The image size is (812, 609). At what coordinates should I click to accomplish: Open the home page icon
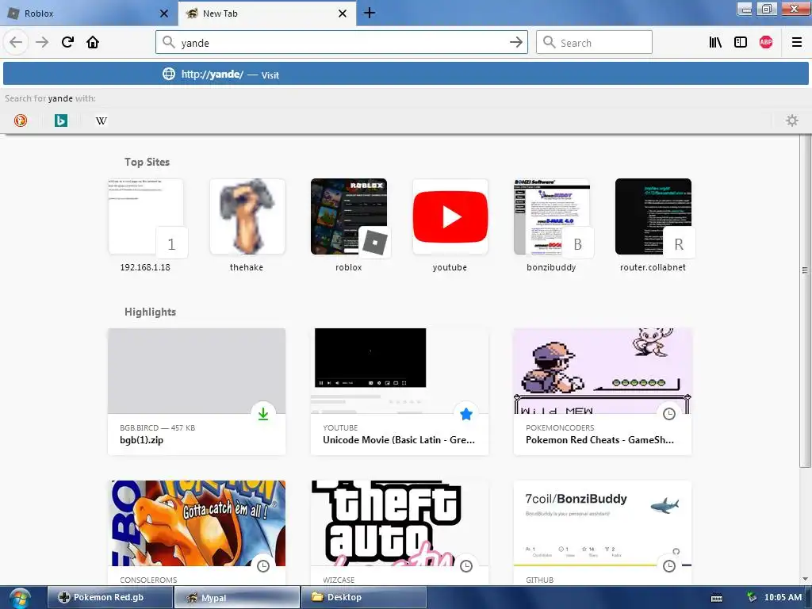point(93,42)
